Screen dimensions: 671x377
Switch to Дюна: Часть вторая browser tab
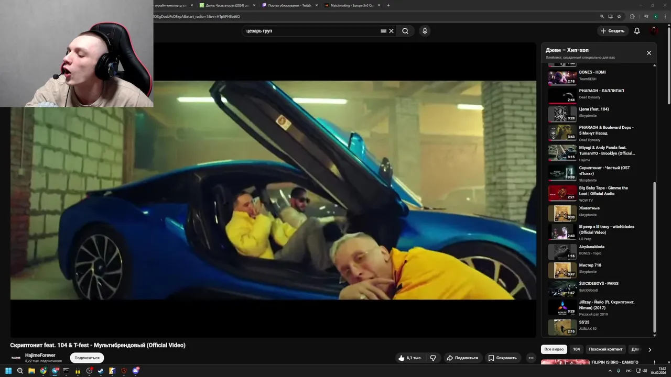[x=228, y=5]
